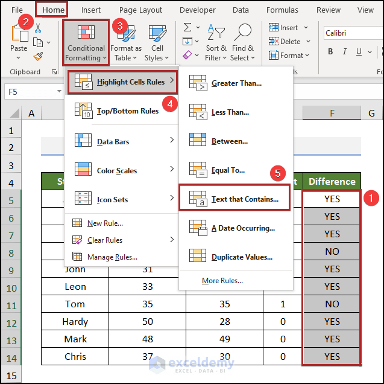The height and width of the screenshot is (384, 384).
Task: Click the Difference header cell
Action: coord(332,182)
